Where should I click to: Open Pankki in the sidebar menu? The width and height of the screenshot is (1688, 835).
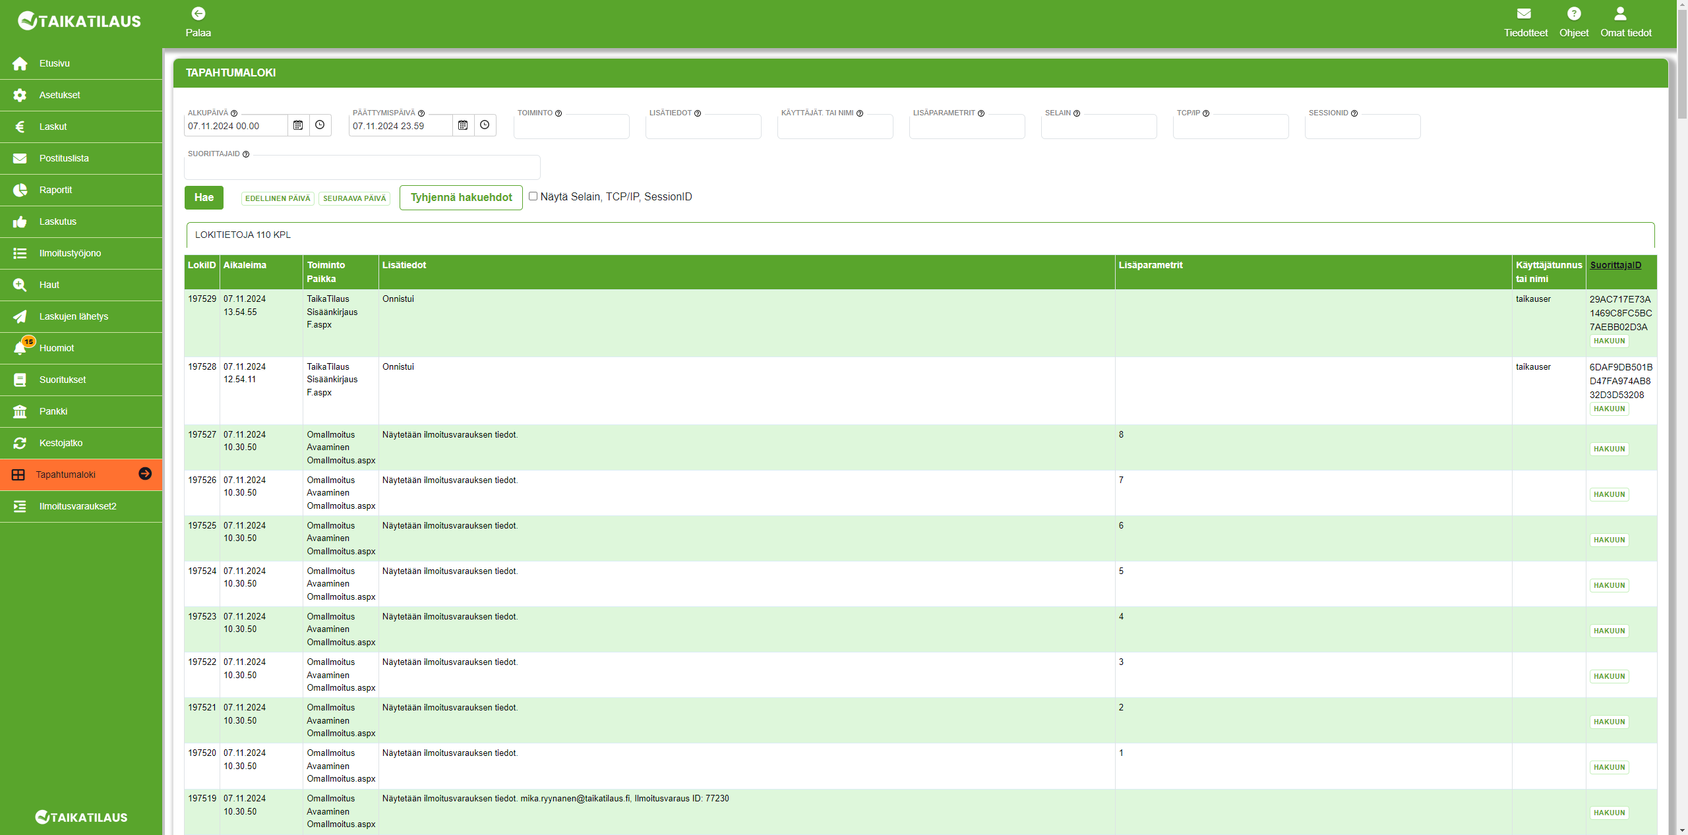81,411
